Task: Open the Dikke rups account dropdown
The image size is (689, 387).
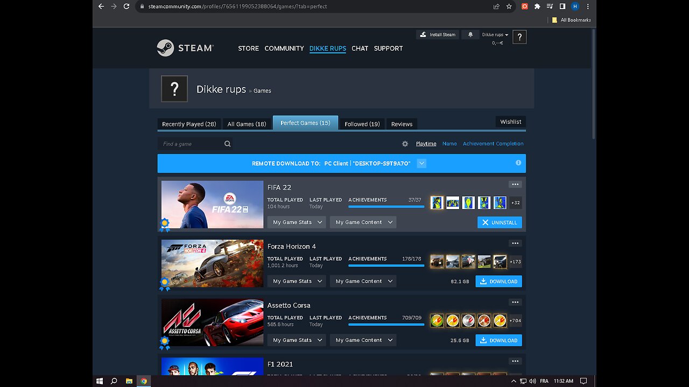Action: coord(495,35)
